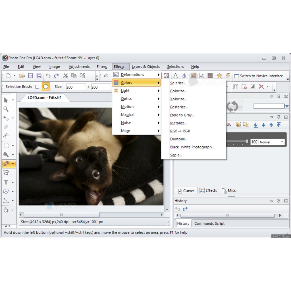Switch to the Commands Script tab
291x291 pixels.
click(209, 223)
